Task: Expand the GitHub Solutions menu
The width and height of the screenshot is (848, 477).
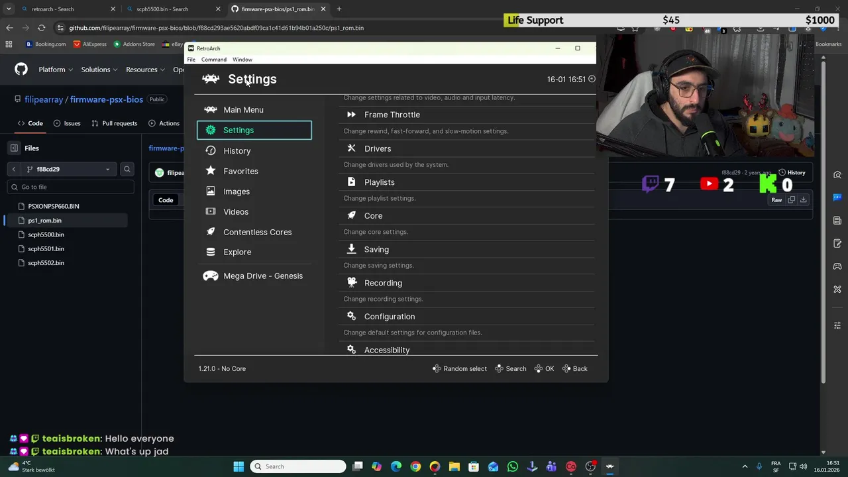Action: [x=99, y=70]
